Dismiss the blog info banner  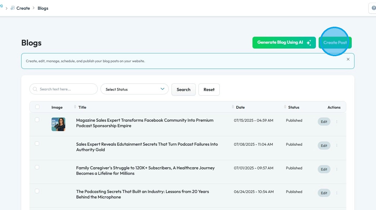(x=348, y=59)
